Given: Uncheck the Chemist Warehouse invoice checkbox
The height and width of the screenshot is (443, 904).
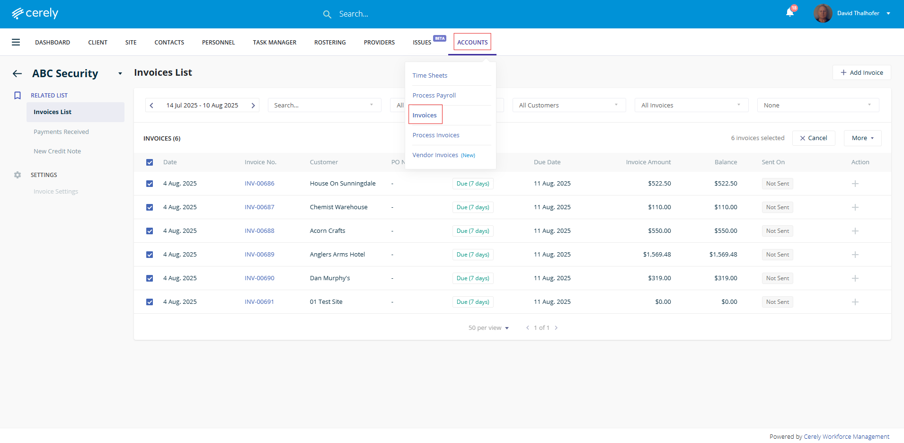Looking at the screenshot, I should point(150,207).
